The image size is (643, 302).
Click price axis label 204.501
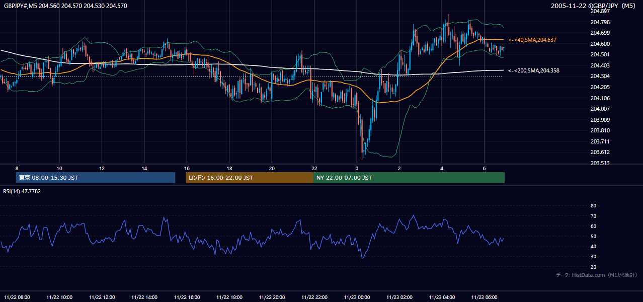pos(600,54)
